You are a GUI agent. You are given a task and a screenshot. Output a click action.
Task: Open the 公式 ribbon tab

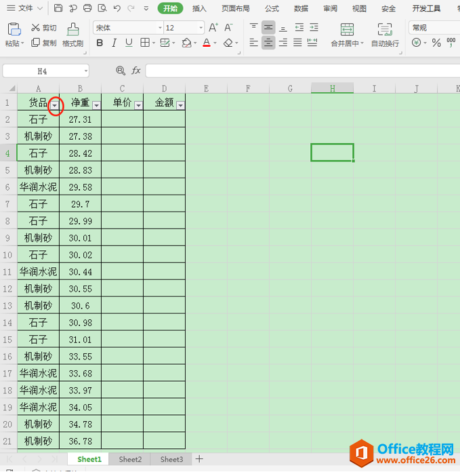point(272,8)
